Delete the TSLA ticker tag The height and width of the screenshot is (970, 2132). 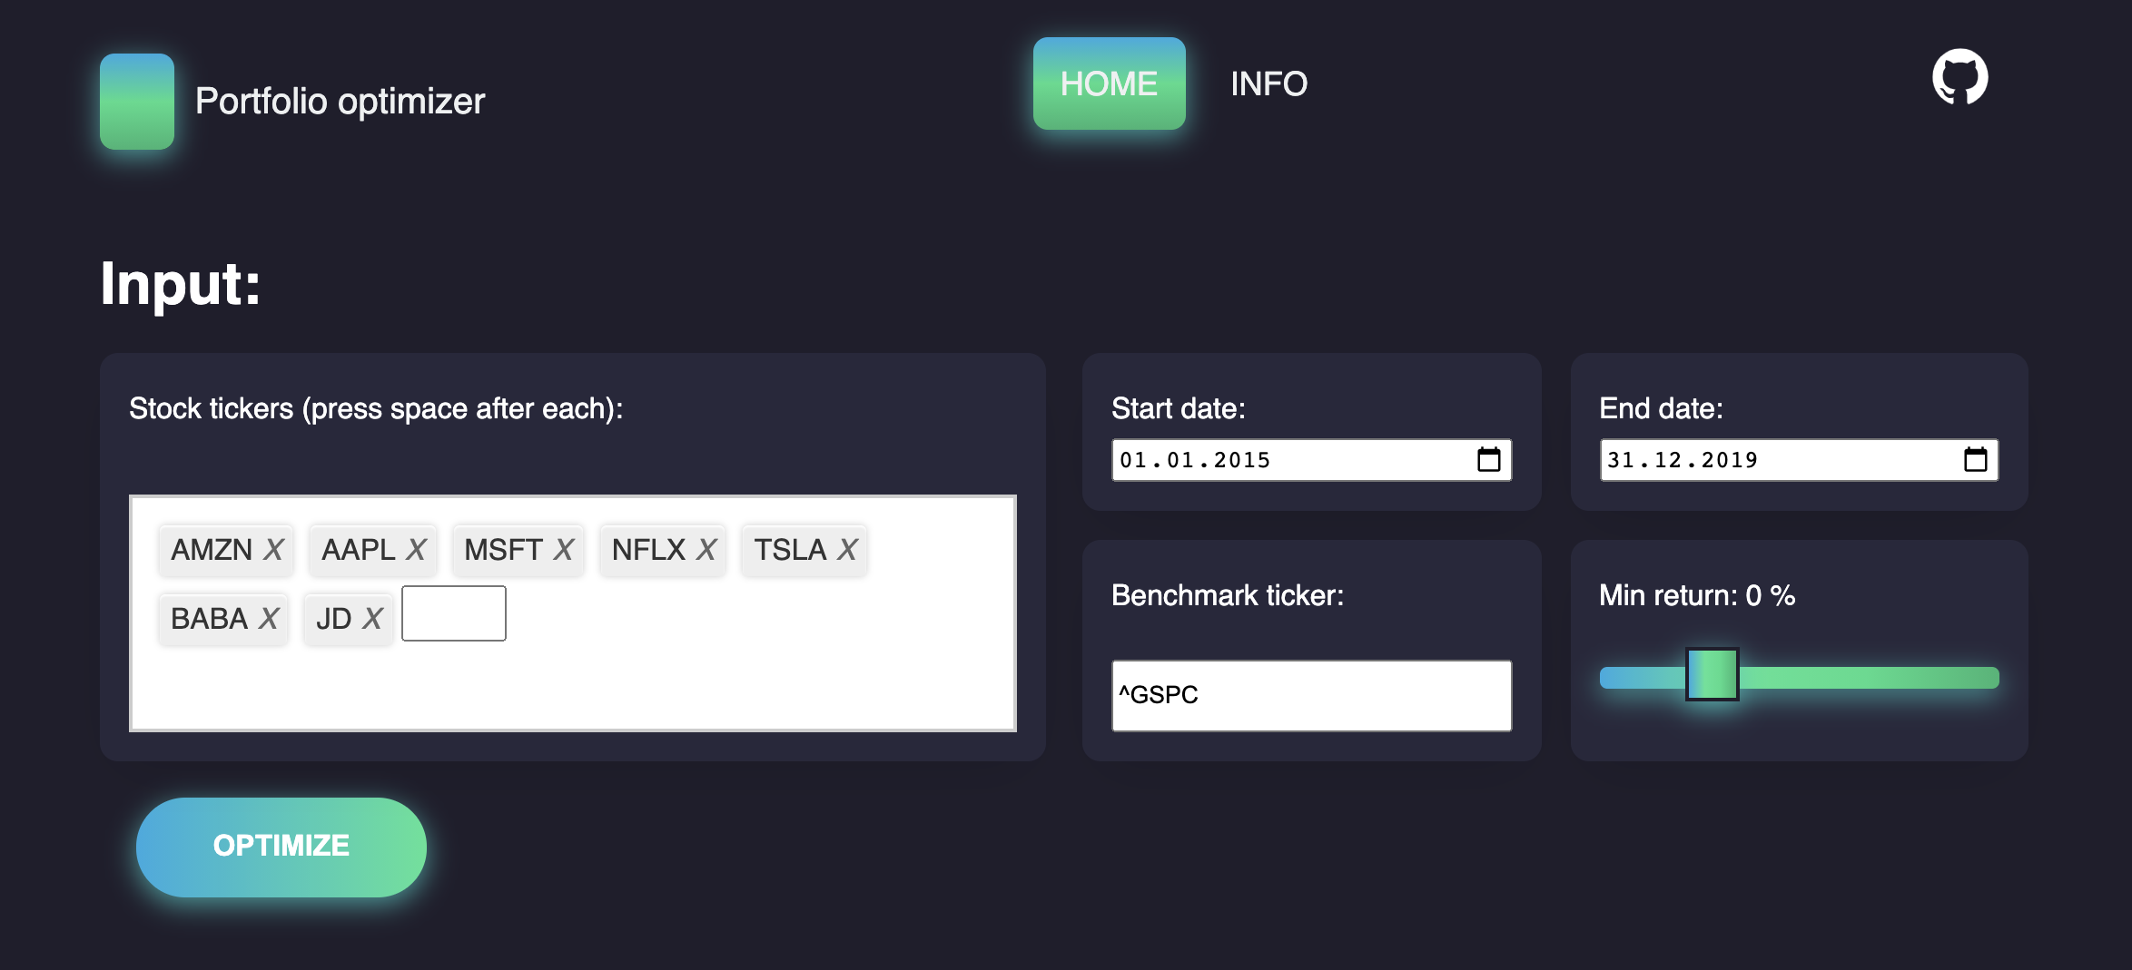point(847,550)
